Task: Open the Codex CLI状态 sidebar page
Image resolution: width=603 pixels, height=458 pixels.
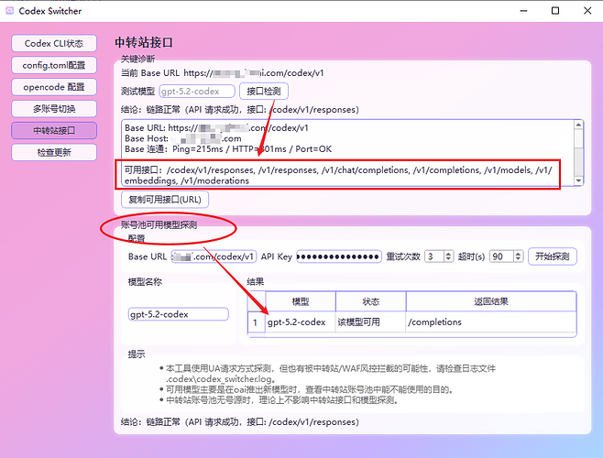Action: [x=54, y=43]
